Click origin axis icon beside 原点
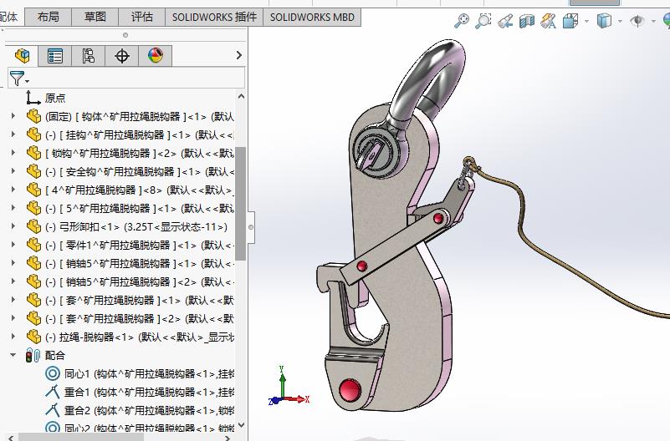 (x=33, y=98)
